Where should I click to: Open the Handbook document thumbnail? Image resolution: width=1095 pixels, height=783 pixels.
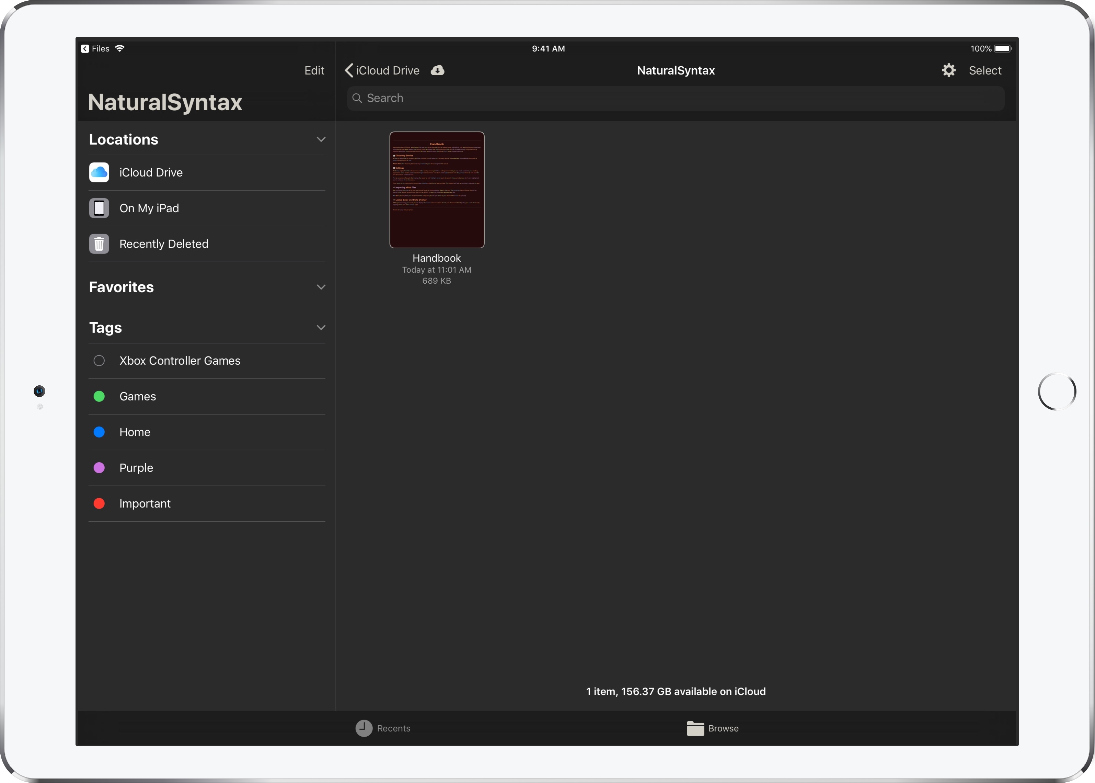437,190
